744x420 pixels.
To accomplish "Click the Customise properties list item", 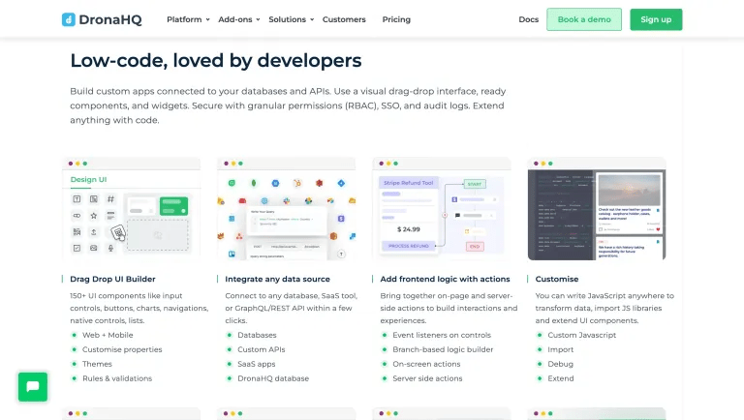I will point(122,349).
